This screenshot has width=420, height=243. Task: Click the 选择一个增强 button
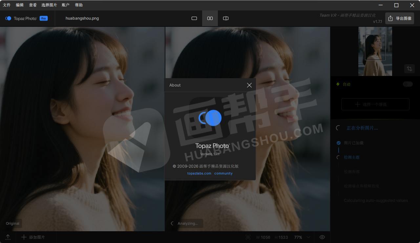pyautogui.click(x=375, y=104)
